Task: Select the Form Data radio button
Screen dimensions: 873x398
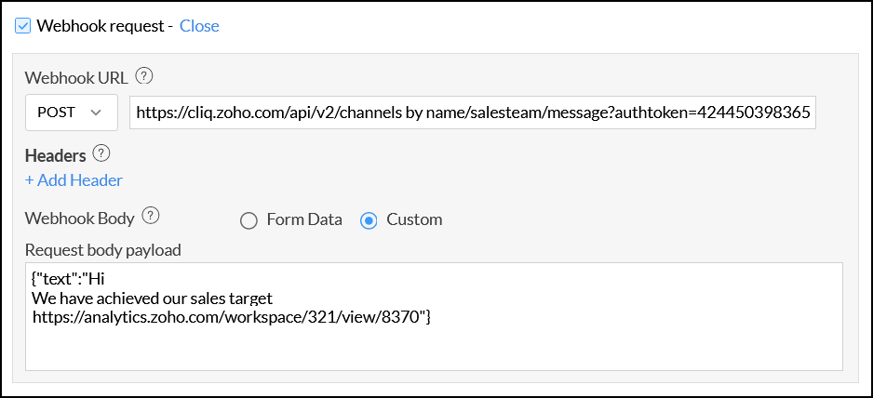Action: point(248,220)
